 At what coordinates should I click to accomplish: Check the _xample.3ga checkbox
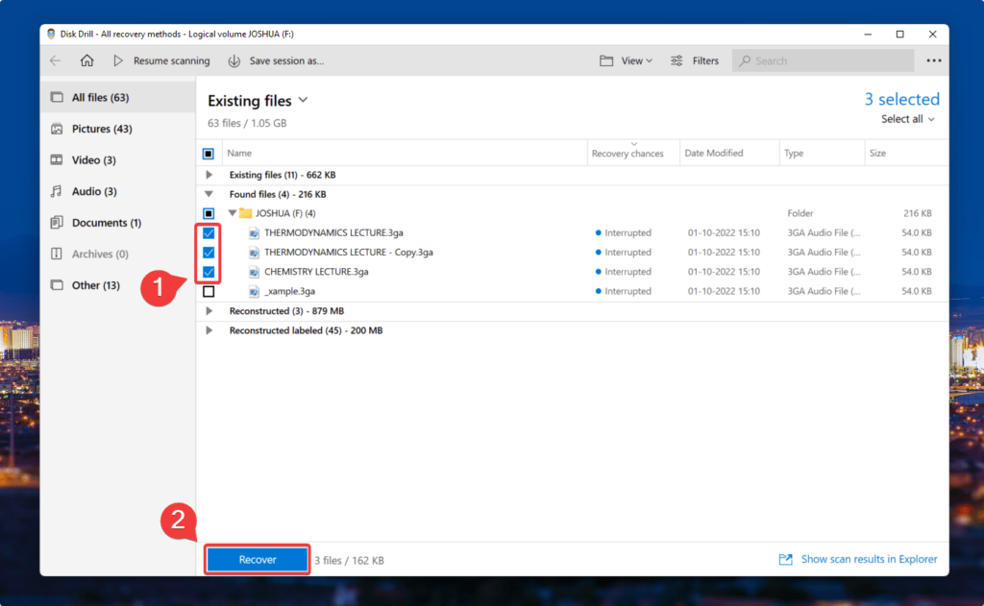pos(209,290)
